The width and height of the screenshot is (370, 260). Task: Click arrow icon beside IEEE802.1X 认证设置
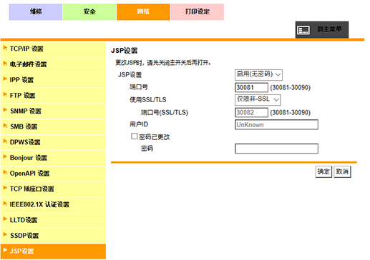click(x=5, y=204)
